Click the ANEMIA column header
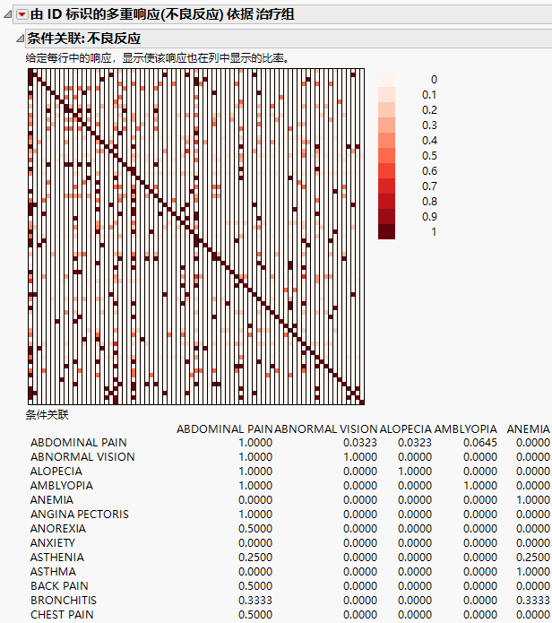 point(528,429)
